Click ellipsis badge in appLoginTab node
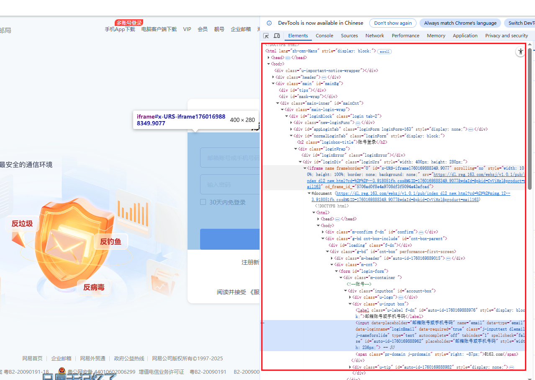The height and width of the screenshot is (380, 535). (471, 129)
